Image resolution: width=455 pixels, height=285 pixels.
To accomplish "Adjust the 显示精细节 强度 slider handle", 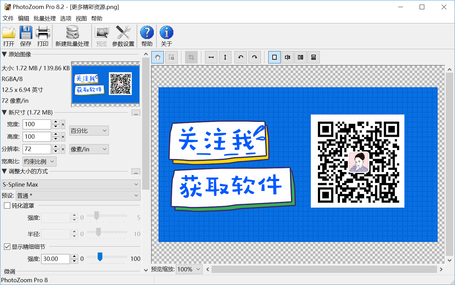I will 100,257.
